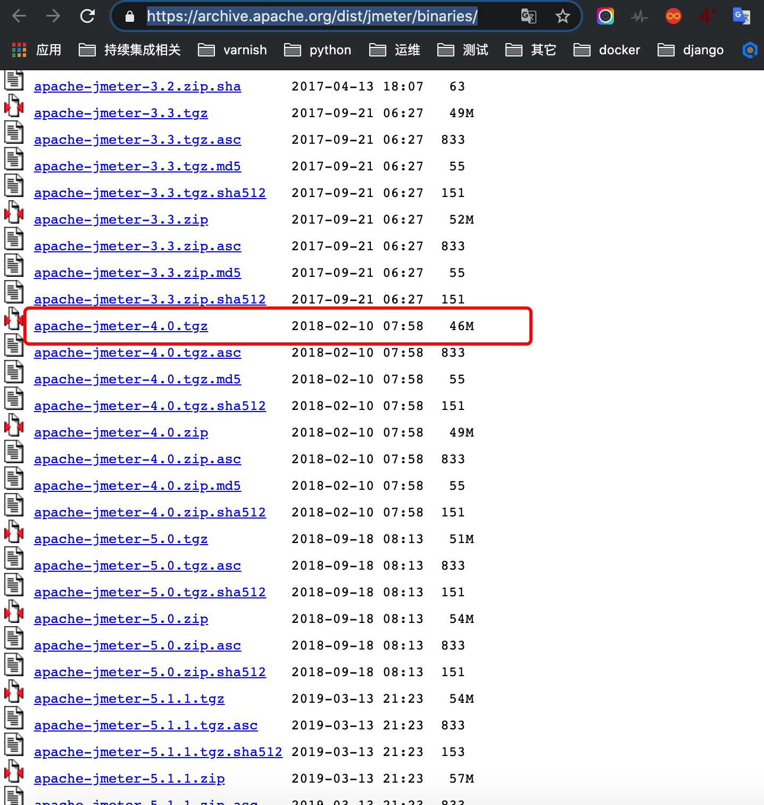Screen dimensions: 764x805
Task: Click the apache-jmeter-5.1.1.zip link
Action: tap(129, 778)
